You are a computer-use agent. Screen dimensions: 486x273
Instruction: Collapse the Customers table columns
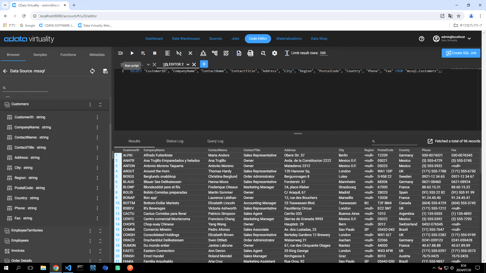click(x=100, y=104)
